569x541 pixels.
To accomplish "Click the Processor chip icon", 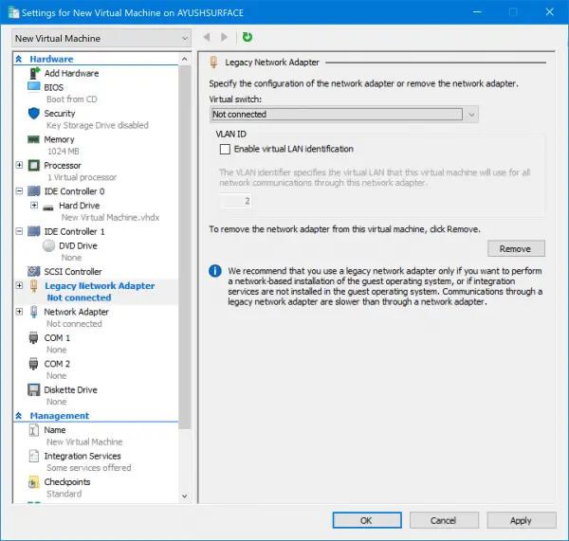I will 34,166.
